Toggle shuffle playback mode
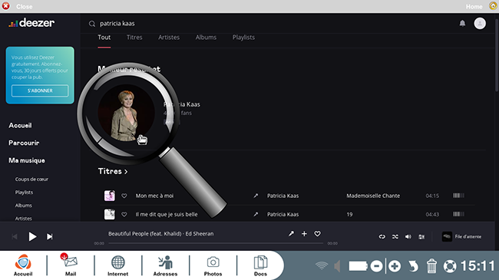This screenshot has height=280, width=499. [x=395, y=237]
